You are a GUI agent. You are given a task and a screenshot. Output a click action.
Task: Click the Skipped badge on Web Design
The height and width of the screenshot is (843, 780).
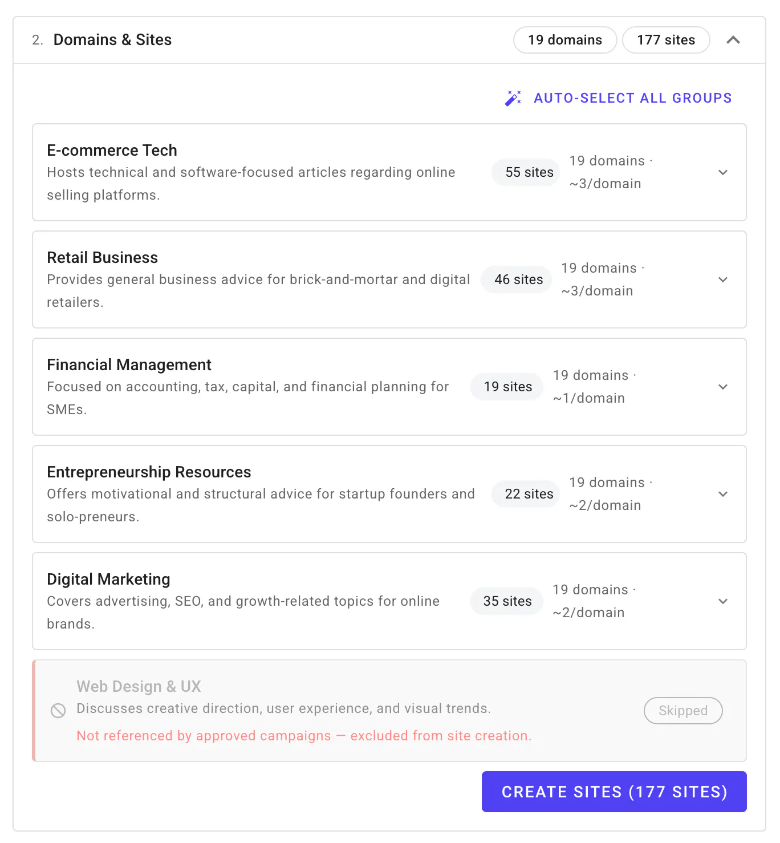tap(683, 711)
